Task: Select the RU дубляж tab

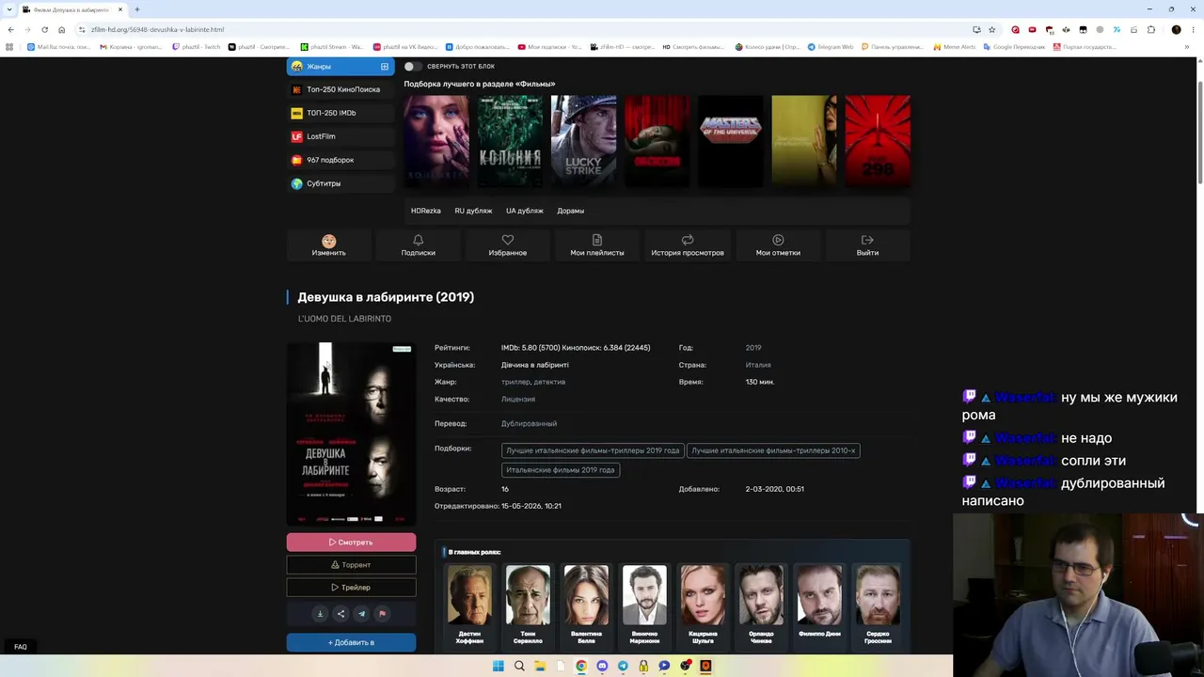Action: 473,211
